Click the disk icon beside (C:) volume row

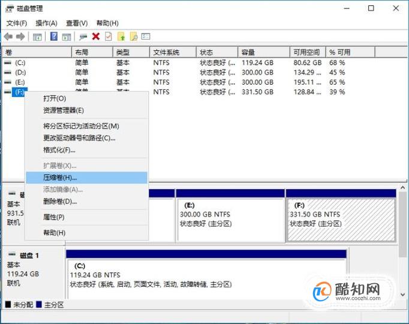coord(8,62)
